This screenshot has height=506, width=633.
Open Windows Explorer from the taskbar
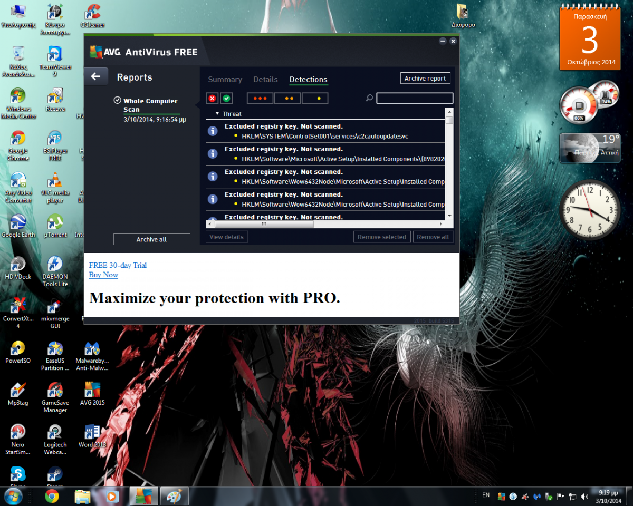point(82,496)
